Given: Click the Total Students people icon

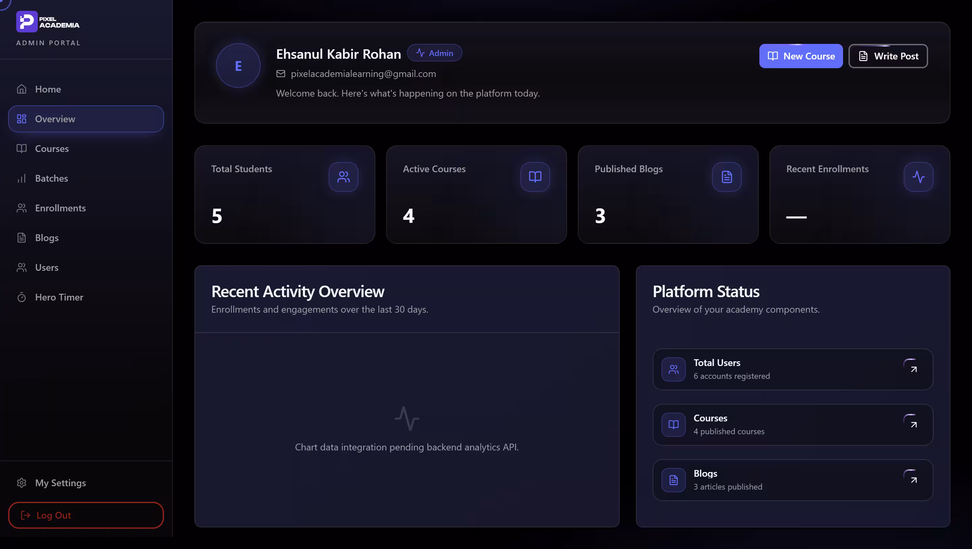Looking at the screenshot, I should 343,177.
